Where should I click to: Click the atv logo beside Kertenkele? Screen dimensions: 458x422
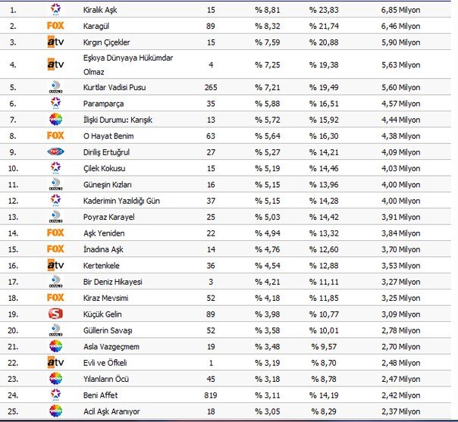tap(55, 265)
